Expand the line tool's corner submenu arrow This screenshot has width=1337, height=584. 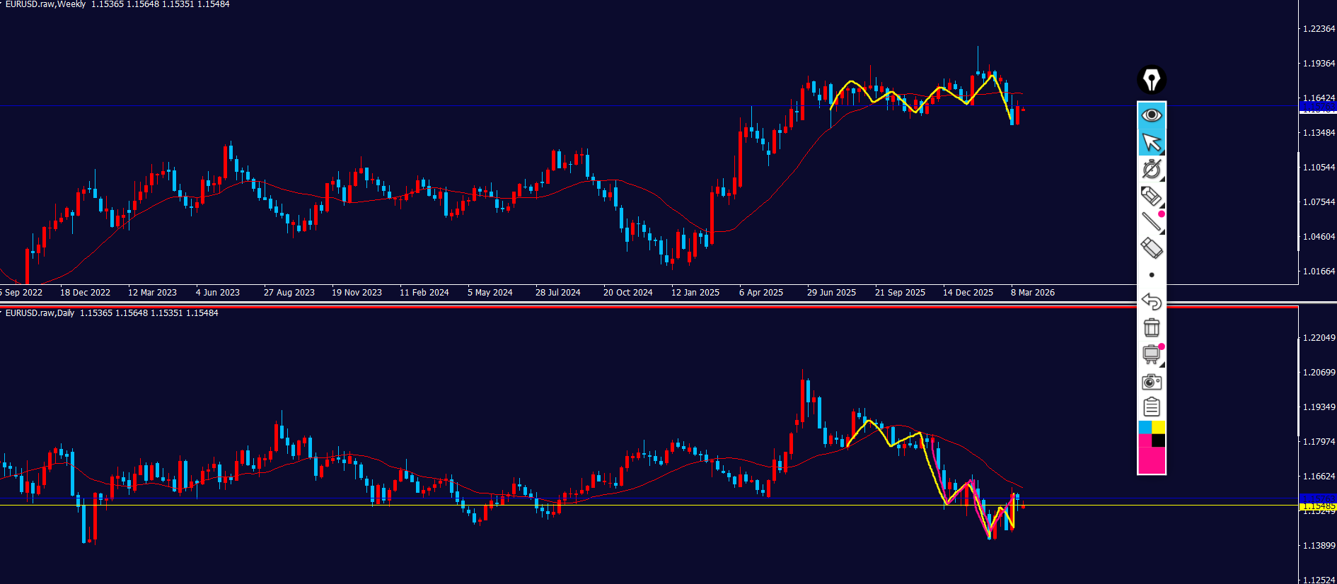[1162, 232]
